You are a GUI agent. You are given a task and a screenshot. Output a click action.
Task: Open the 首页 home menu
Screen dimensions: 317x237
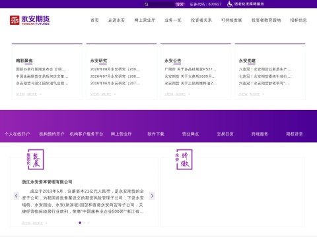pyautogui.click(x=94, y=20)
